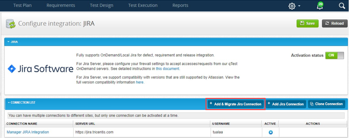
Task: Click Clone Connection button
Action: [327, 104]
